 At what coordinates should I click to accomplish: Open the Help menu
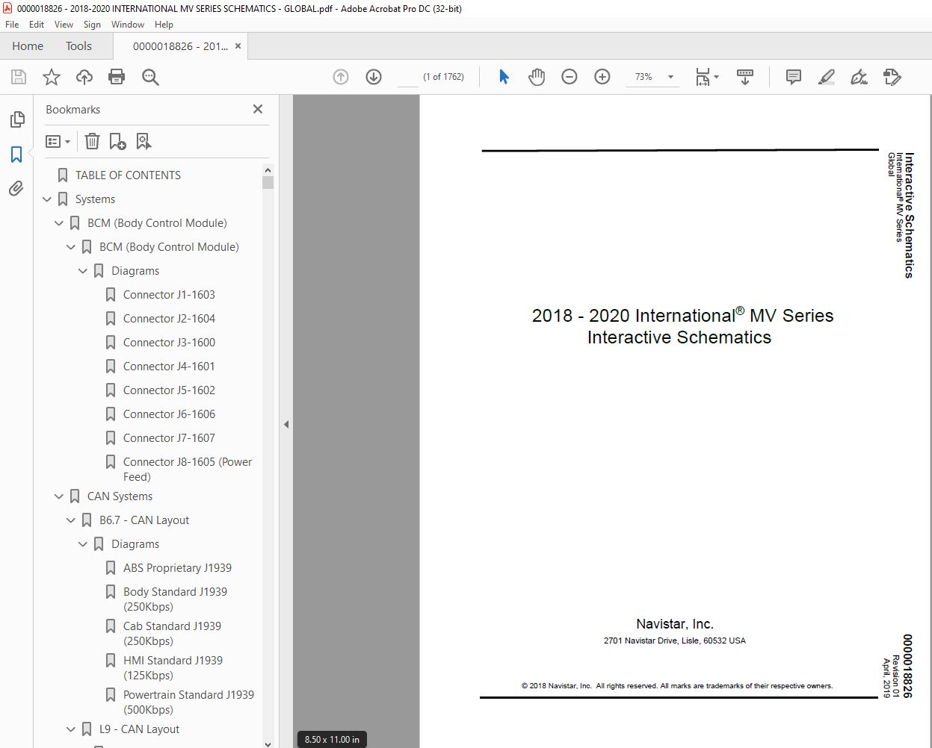click(164, 25)
